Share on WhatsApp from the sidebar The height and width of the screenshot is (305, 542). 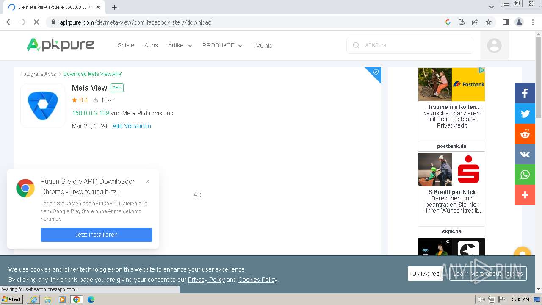click(x=525, y=175)
